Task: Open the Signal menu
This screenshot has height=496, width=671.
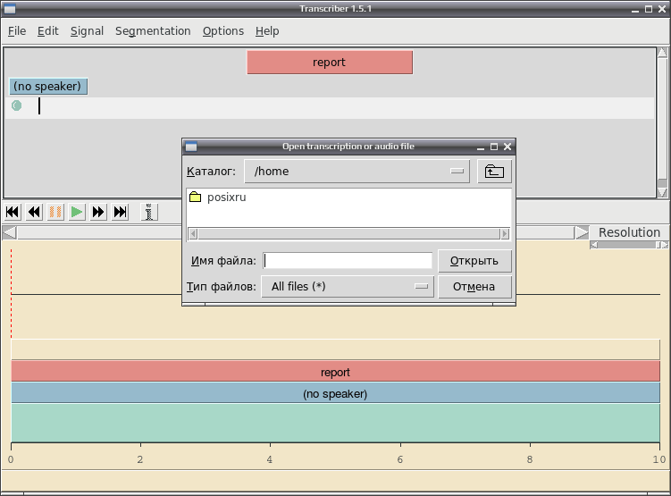Action: coord(87,30)
